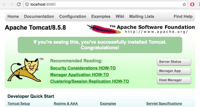The width and height of the screenshot is (200, 107).
Task: Click the Host Manager button
Action: [174, 80]
